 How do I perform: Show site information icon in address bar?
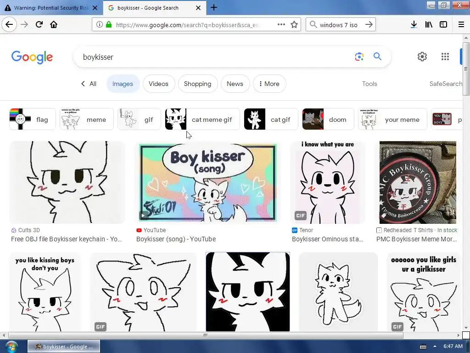tap(99, 25)
